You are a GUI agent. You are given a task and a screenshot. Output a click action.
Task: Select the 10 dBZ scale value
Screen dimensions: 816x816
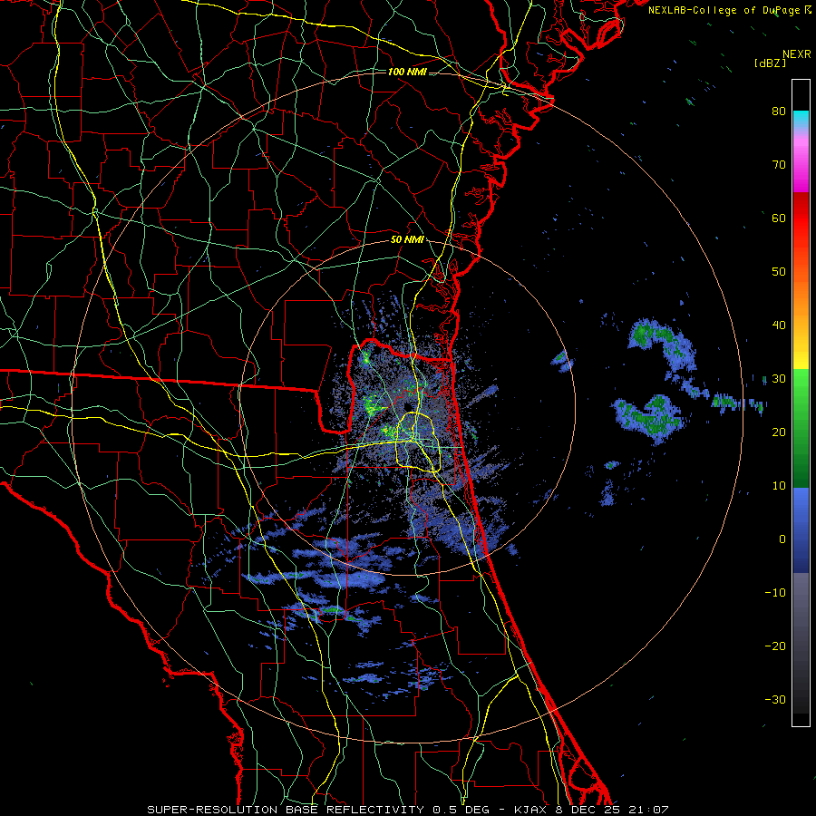[779, 486]
